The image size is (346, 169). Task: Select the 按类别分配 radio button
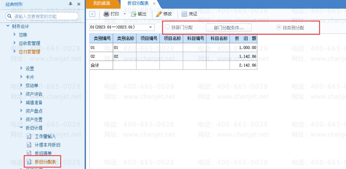coord(279,27)
